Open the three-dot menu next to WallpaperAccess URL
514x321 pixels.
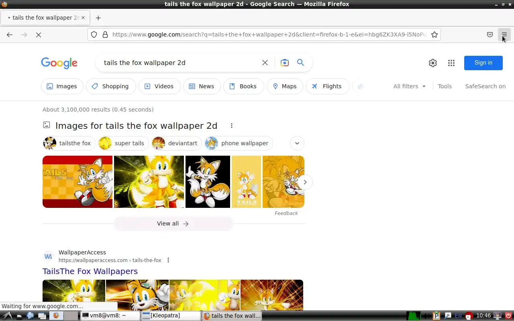pos(168,260)
